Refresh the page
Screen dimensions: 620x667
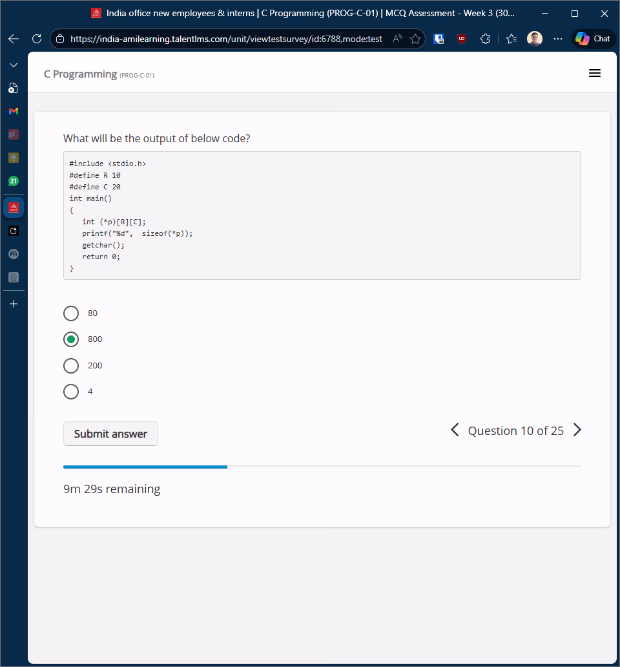(x=37, y=39)
